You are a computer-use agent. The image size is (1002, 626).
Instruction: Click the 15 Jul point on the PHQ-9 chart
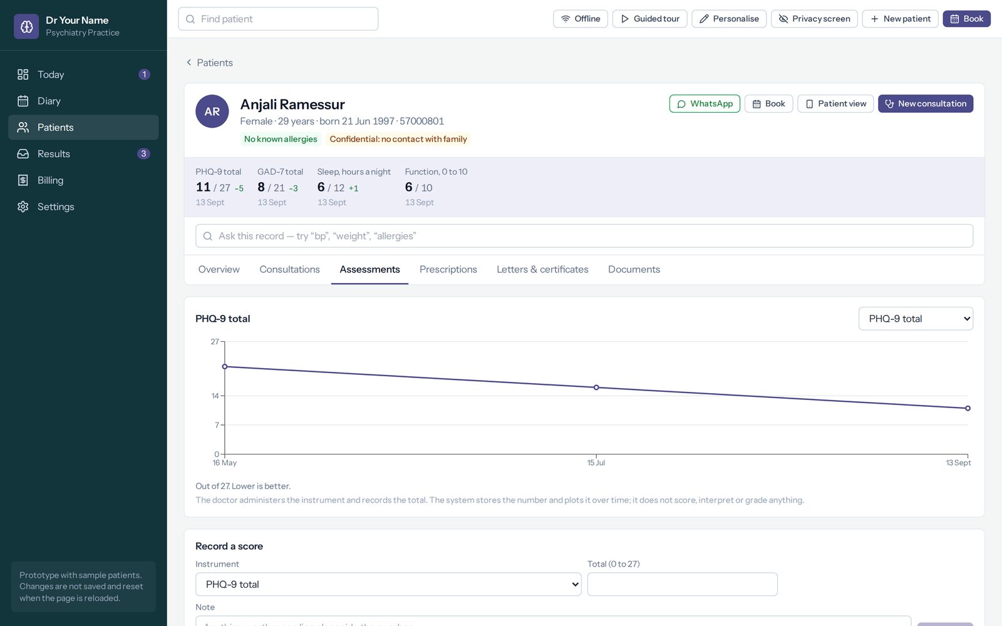[596, 387]
